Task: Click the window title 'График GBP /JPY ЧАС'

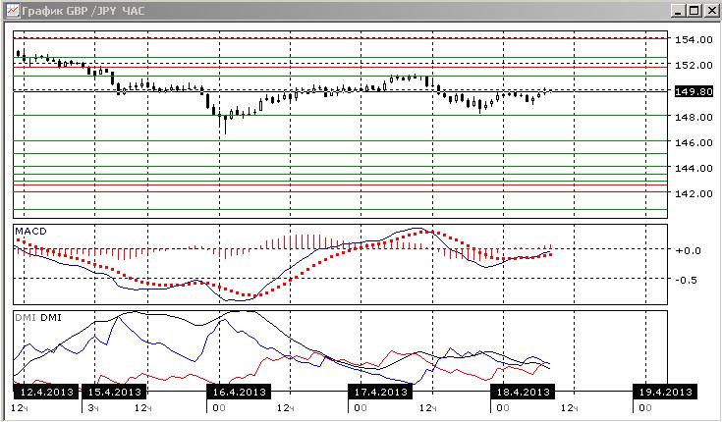Action: (83, 10)
